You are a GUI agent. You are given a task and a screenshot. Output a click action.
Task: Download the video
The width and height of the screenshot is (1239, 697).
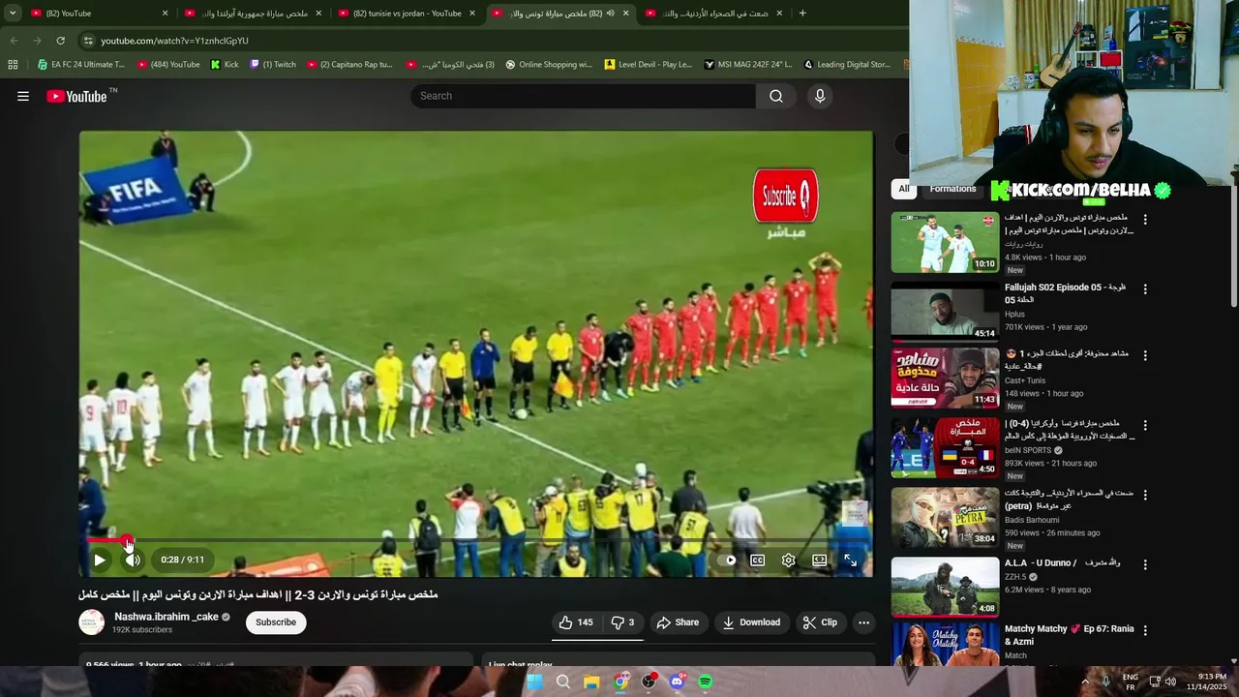click(751, 622)
